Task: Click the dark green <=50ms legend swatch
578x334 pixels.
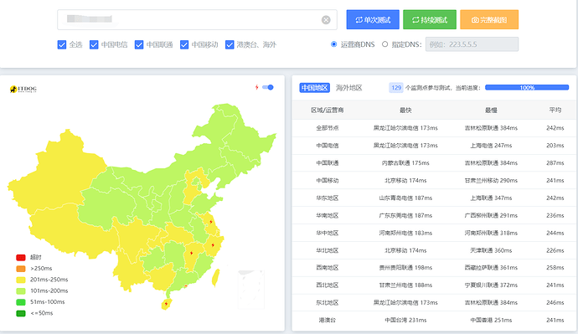Action: click(21, 313)
